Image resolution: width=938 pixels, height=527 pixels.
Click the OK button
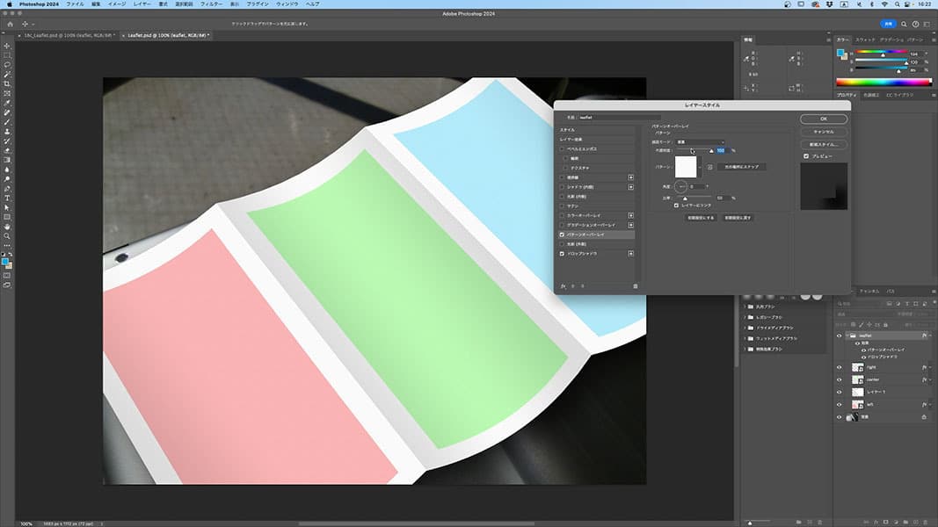tap(823, 119)
